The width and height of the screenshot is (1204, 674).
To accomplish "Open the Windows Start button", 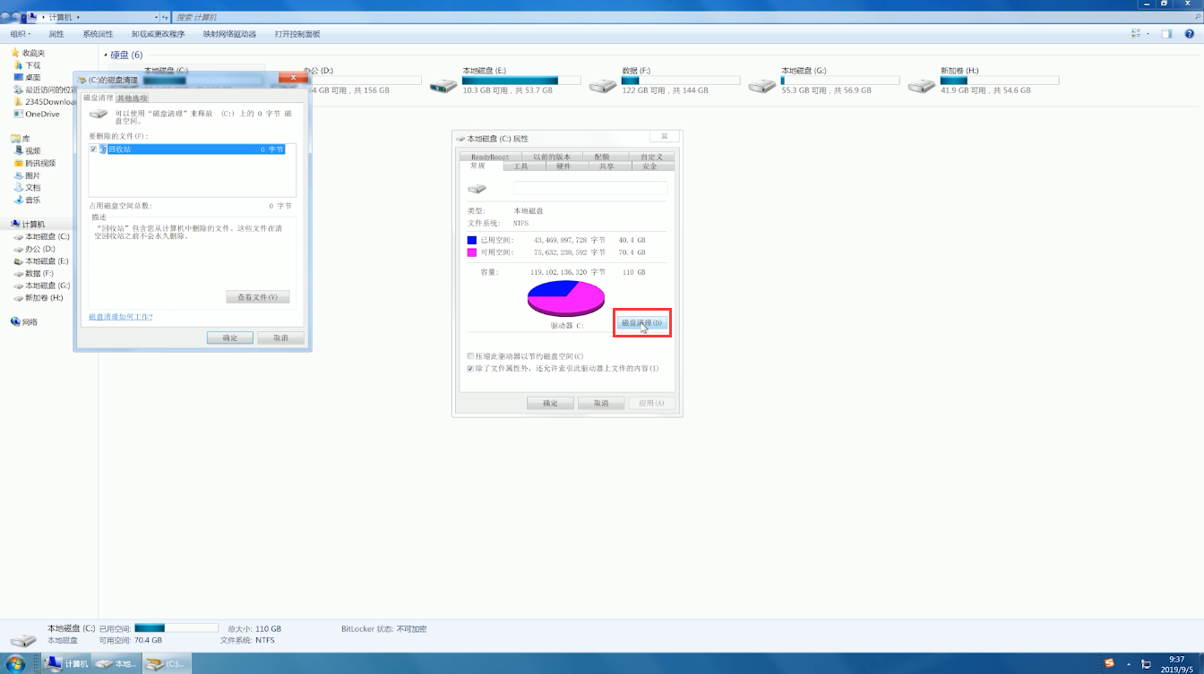I will pyautogui.click(x=15, y=663).
